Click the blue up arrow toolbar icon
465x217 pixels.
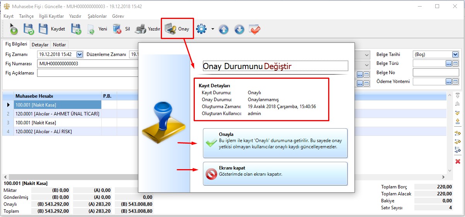pyautogui.click(x=224, y=29)
